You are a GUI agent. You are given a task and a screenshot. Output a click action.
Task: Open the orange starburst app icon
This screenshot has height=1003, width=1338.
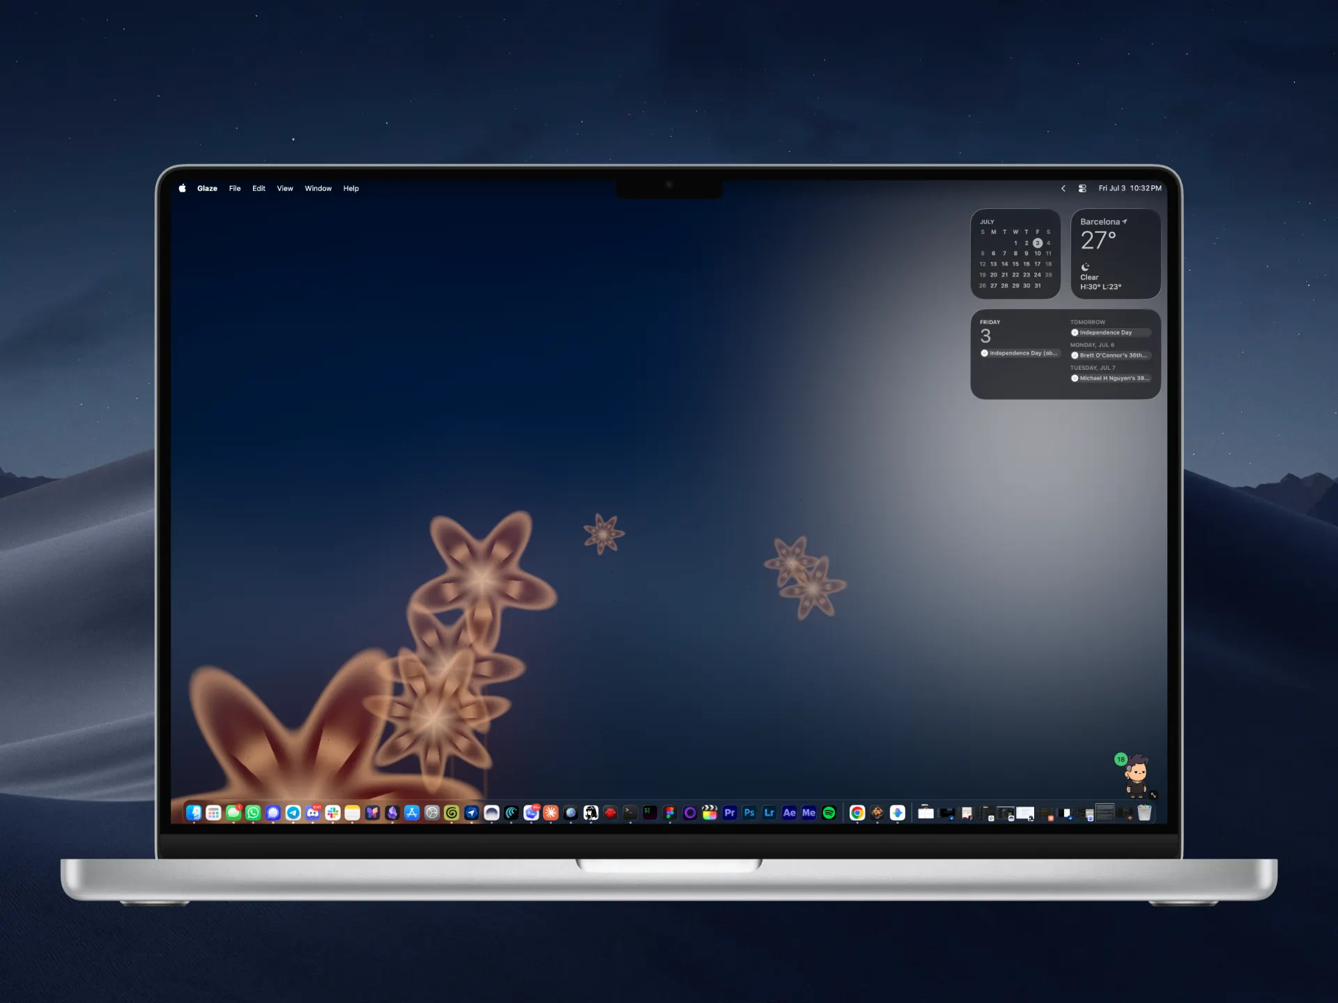[551, 813]
